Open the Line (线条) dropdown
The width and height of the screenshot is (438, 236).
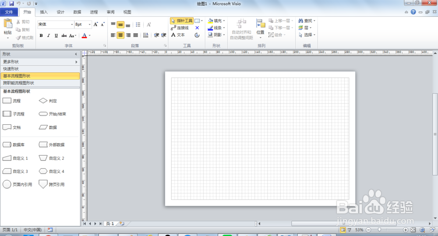pyautogui.click(x=216, y=28)
